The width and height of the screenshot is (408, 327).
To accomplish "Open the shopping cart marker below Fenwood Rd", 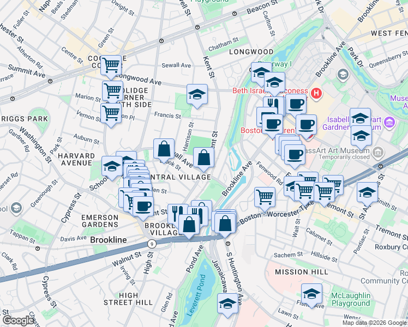I will (x=265, y=197).
